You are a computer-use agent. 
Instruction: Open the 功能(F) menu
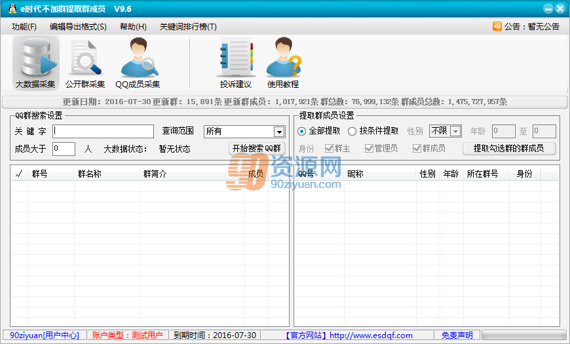click(x=24, y=27)
